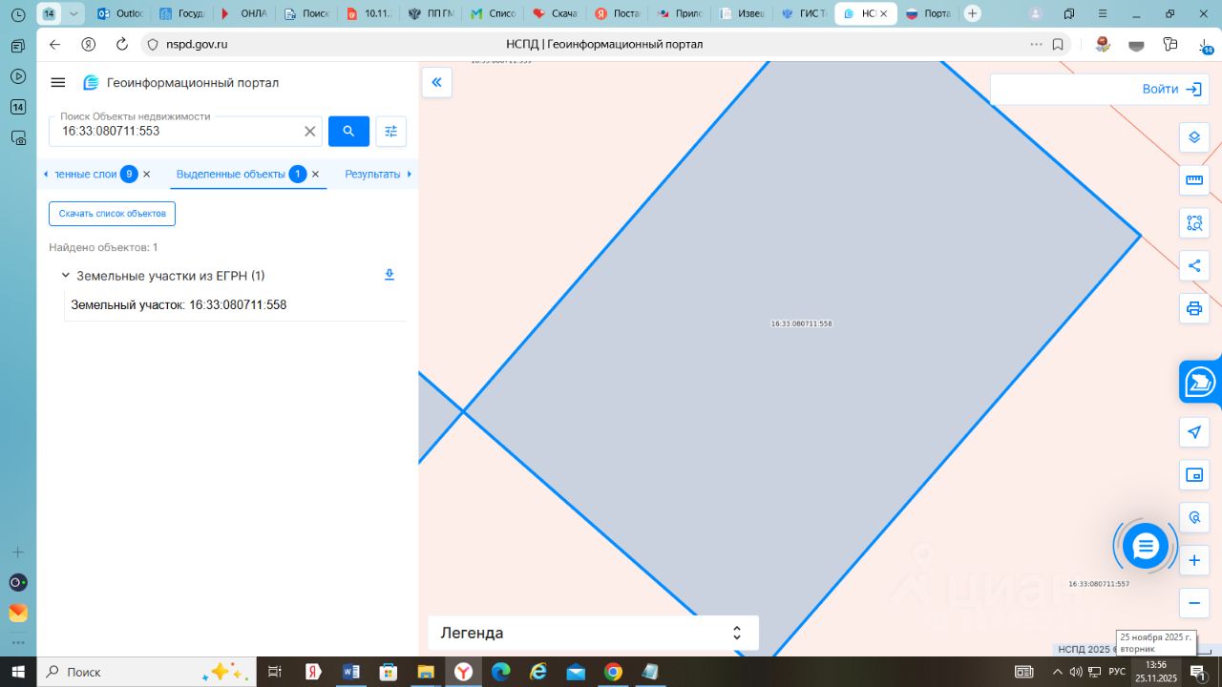Close the layers tab with badge 9

pyautogui.click(x=146, y=175)
